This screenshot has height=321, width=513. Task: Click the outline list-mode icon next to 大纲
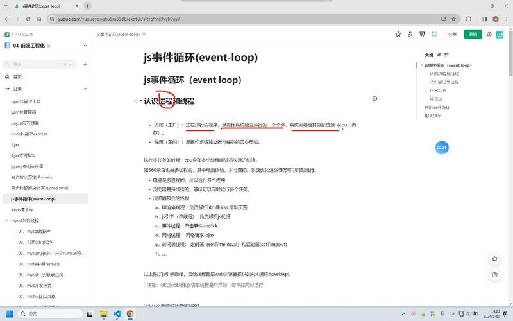point(446,55)
